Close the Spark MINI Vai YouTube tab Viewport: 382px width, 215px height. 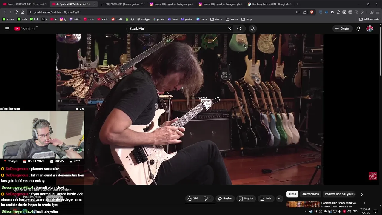pos(95,4)
